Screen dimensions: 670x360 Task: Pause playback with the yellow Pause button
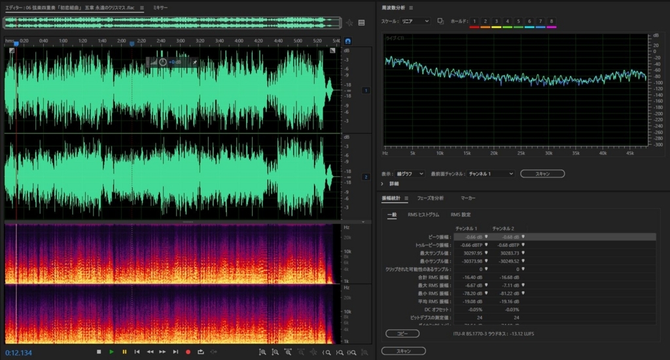click(x=124, y=352)
